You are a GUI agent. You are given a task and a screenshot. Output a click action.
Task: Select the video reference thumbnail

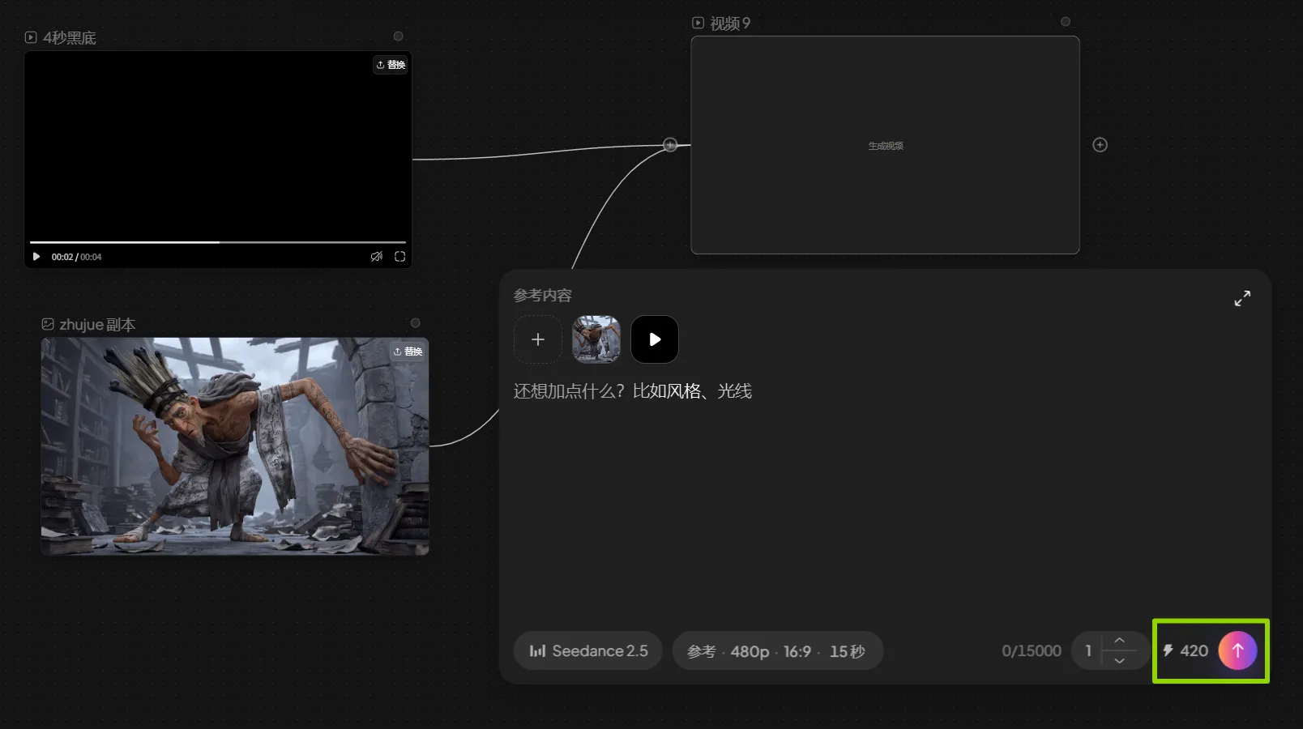click(x=655, y=339)
